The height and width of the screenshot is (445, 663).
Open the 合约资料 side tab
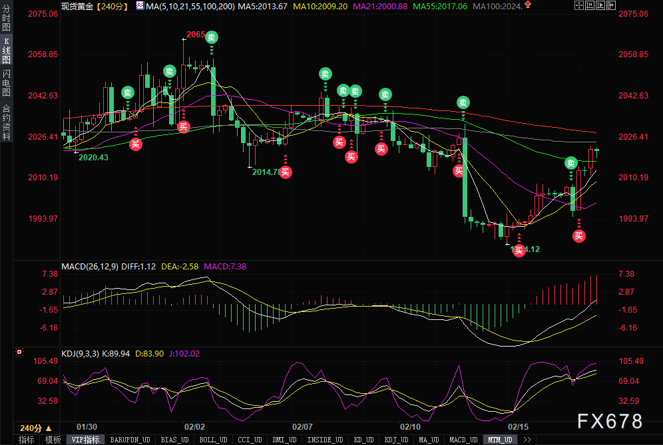tap(7, 122)
